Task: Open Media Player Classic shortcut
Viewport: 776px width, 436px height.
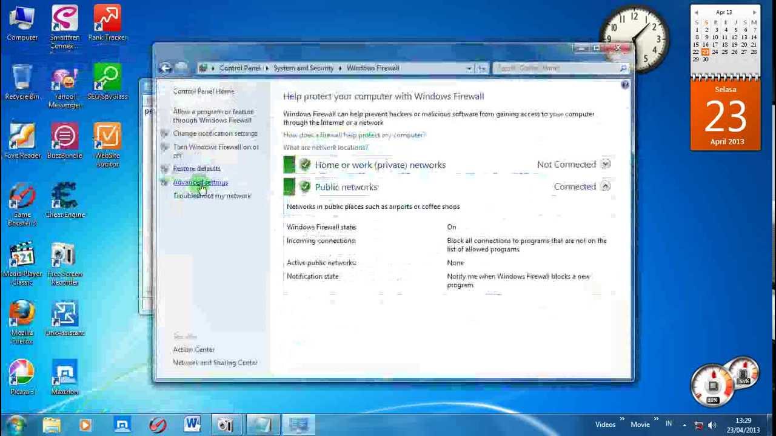Action: point(22,263)
